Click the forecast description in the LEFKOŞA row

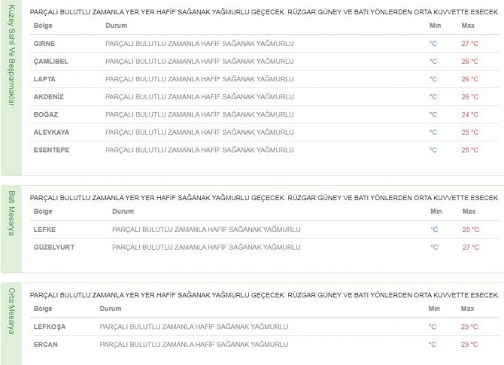(x=193, y=327)
